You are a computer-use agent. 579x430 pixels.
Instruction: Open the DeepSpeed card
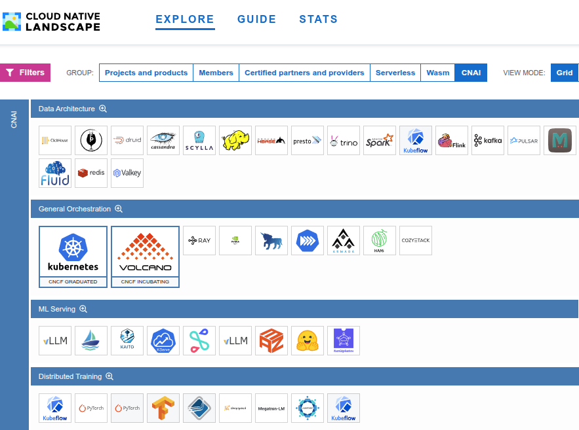tap(235, 408)
